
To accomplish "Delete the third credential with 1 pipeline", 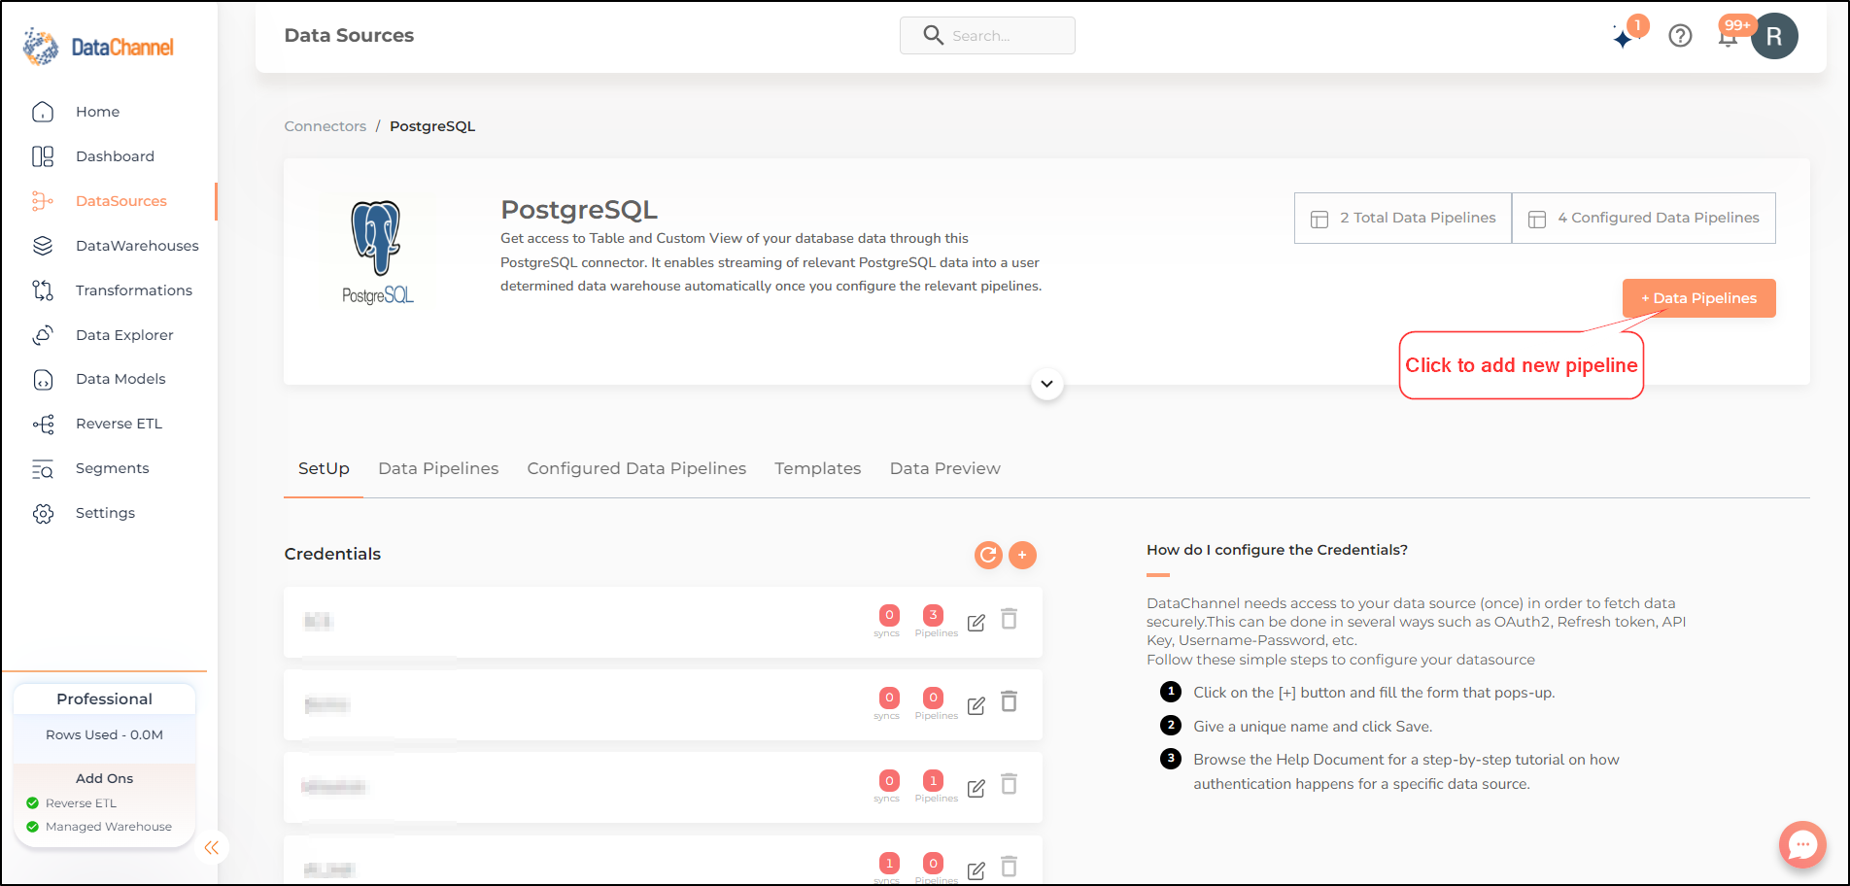I will tap(1010, 784).
